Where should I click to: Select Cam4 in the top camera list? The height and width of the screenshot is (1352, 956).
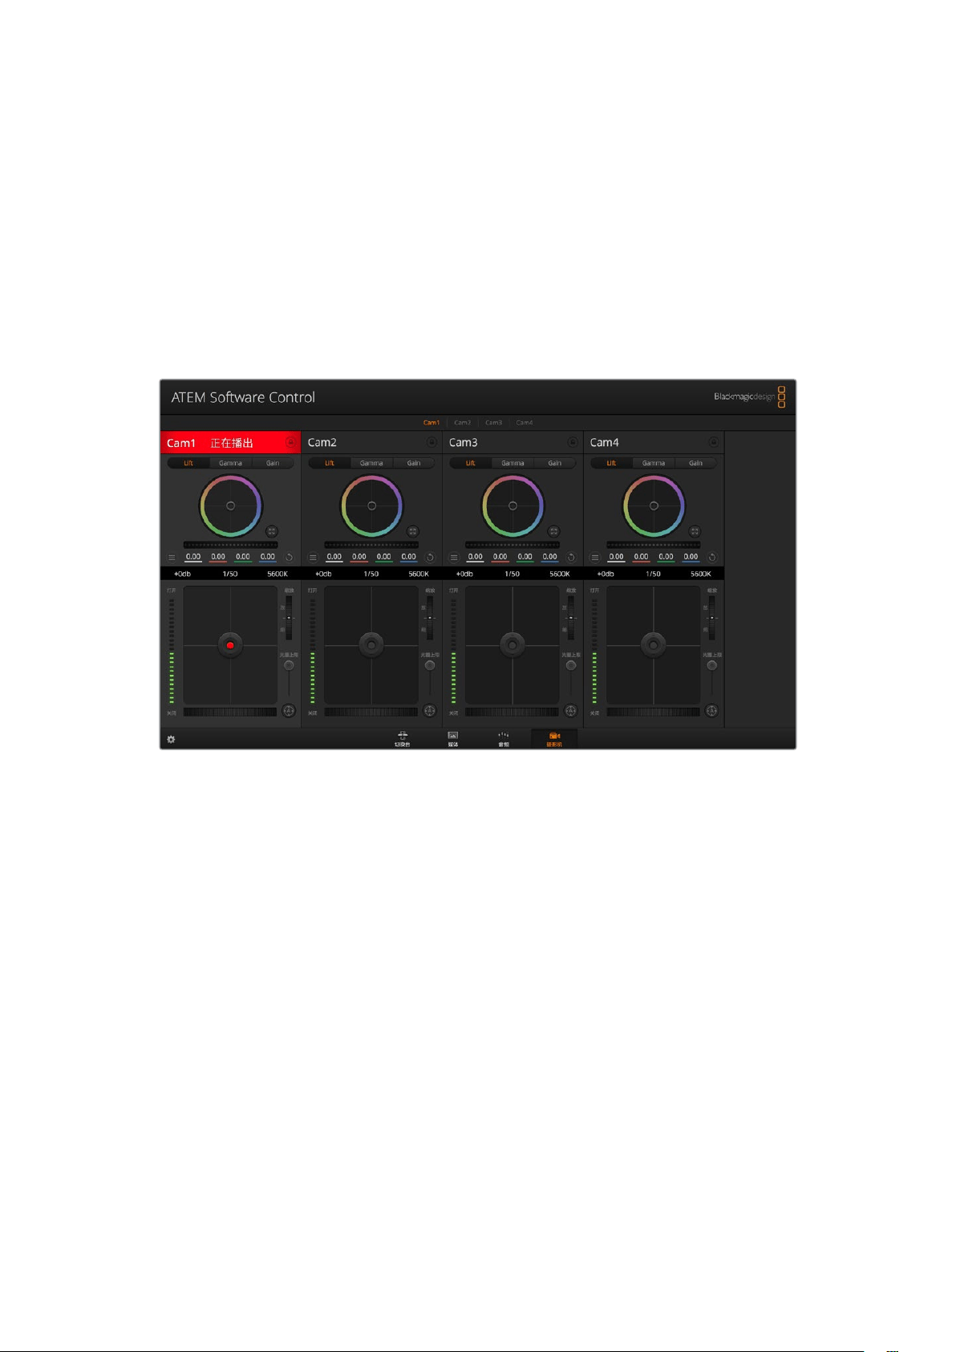pyautogui.click(x=525, y=423)
